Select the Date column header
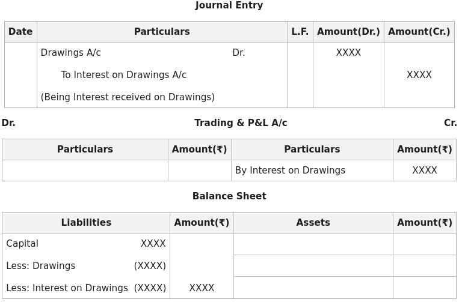The width and height of the screenshot is (459, 302). point(20,32)
